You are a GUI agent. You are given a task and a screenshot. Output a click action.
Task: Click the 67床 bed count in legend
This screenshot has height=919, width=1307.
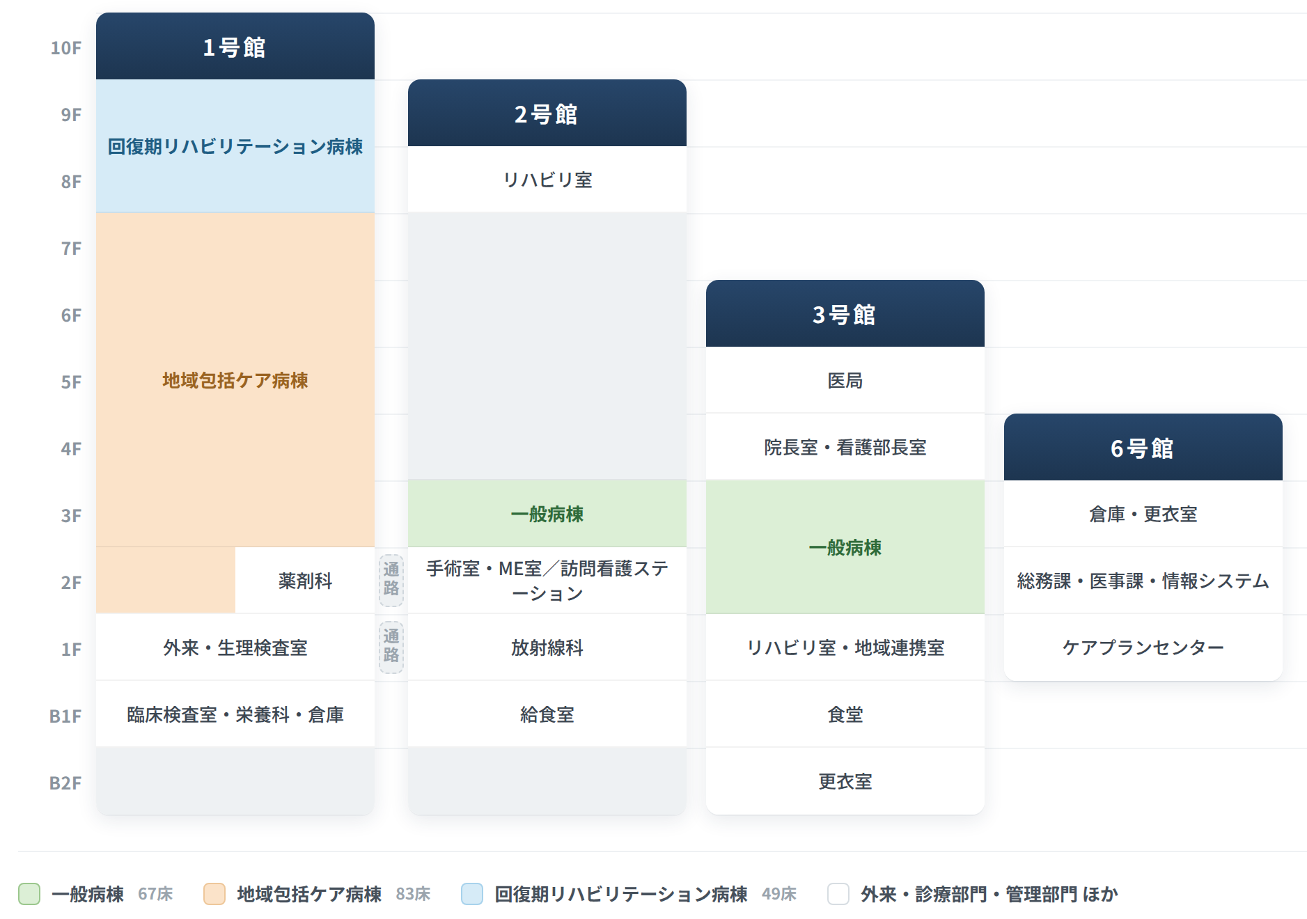coord(155,894)
